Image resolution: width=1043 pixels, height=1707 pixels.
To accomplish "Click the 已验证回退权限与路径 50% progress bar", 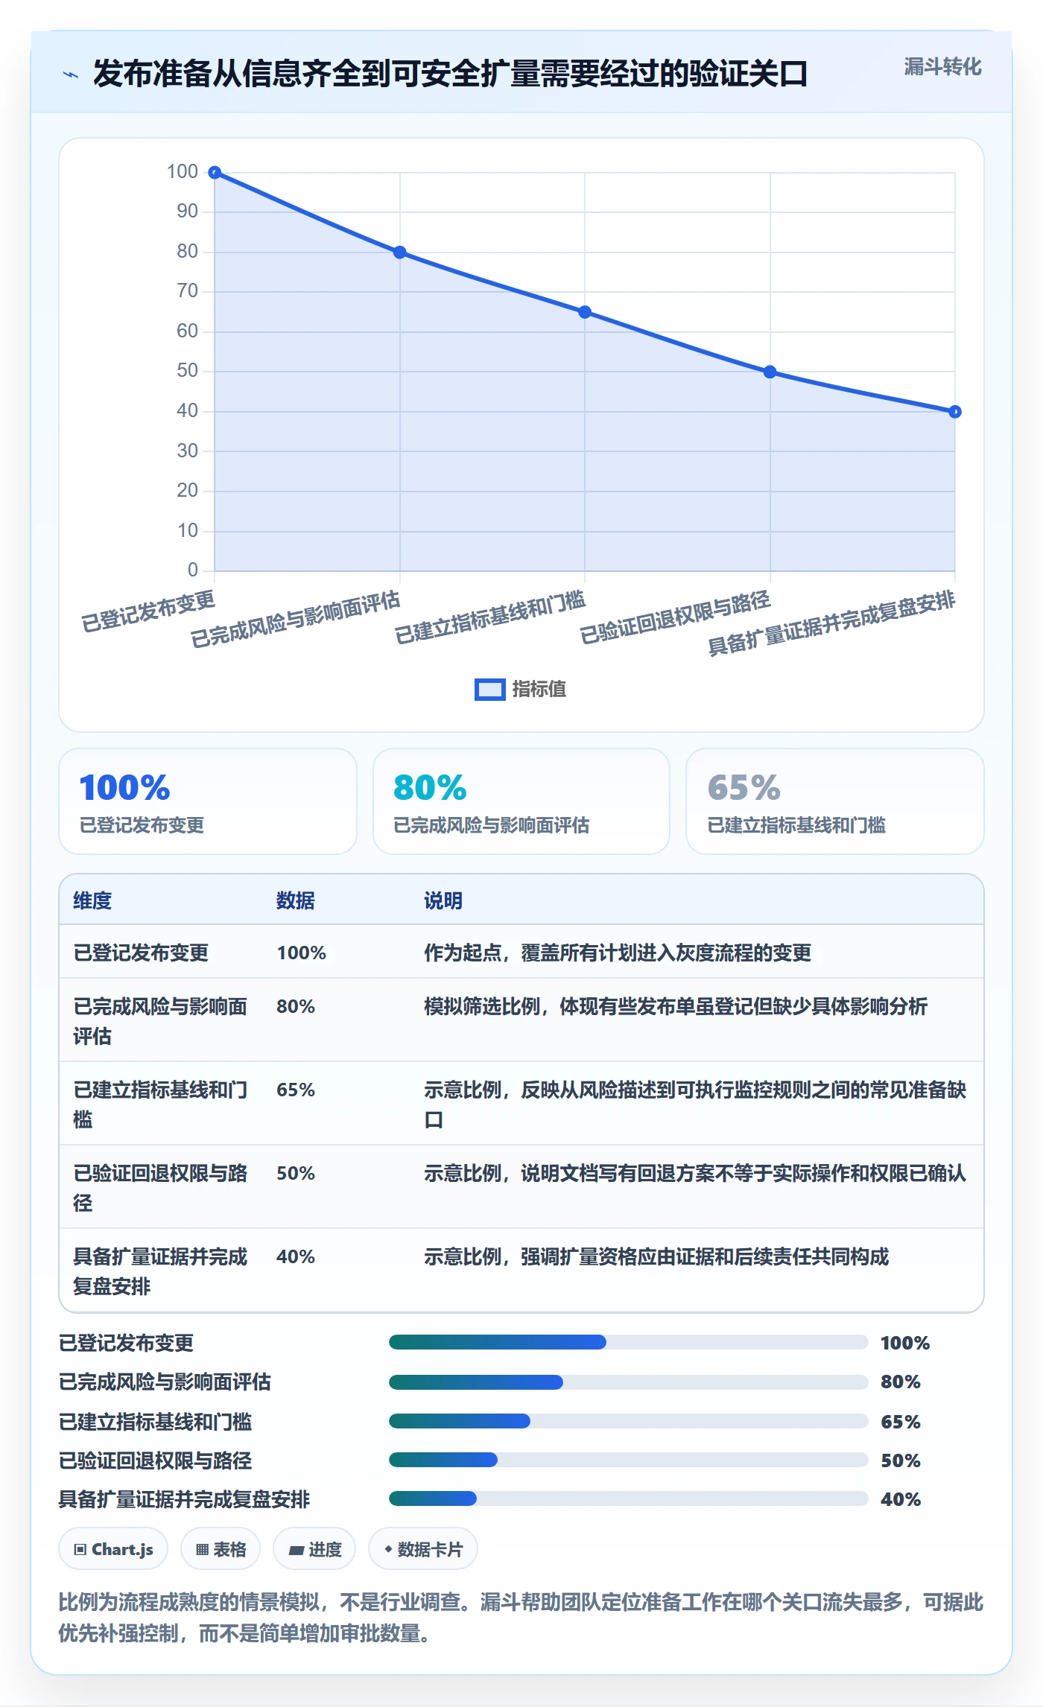I will (x=629, y=1460).
